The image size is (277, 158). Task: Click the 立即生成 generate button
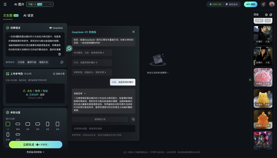36,145
